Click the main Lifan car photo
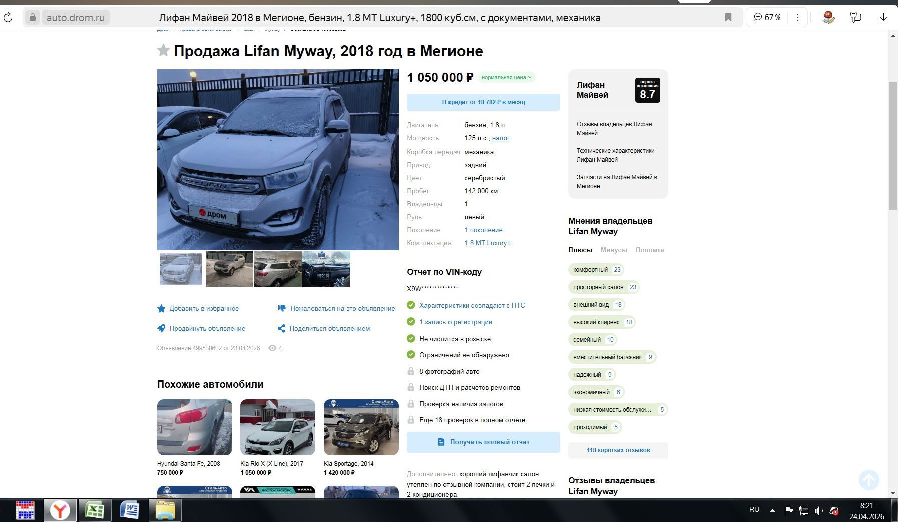Screen dimensions: 898x522 278,160
